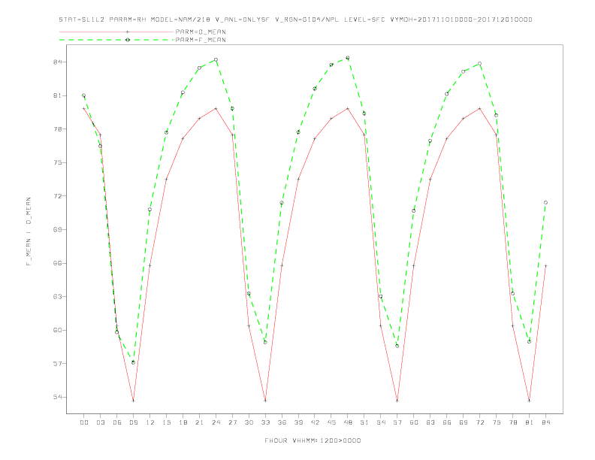Click the 72 tick label on the y-axis
Screen dimensions: 595x460
(57, 196)
